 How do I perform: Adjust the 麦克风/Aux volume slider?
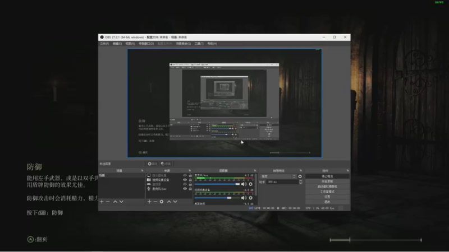coord(238,184)
